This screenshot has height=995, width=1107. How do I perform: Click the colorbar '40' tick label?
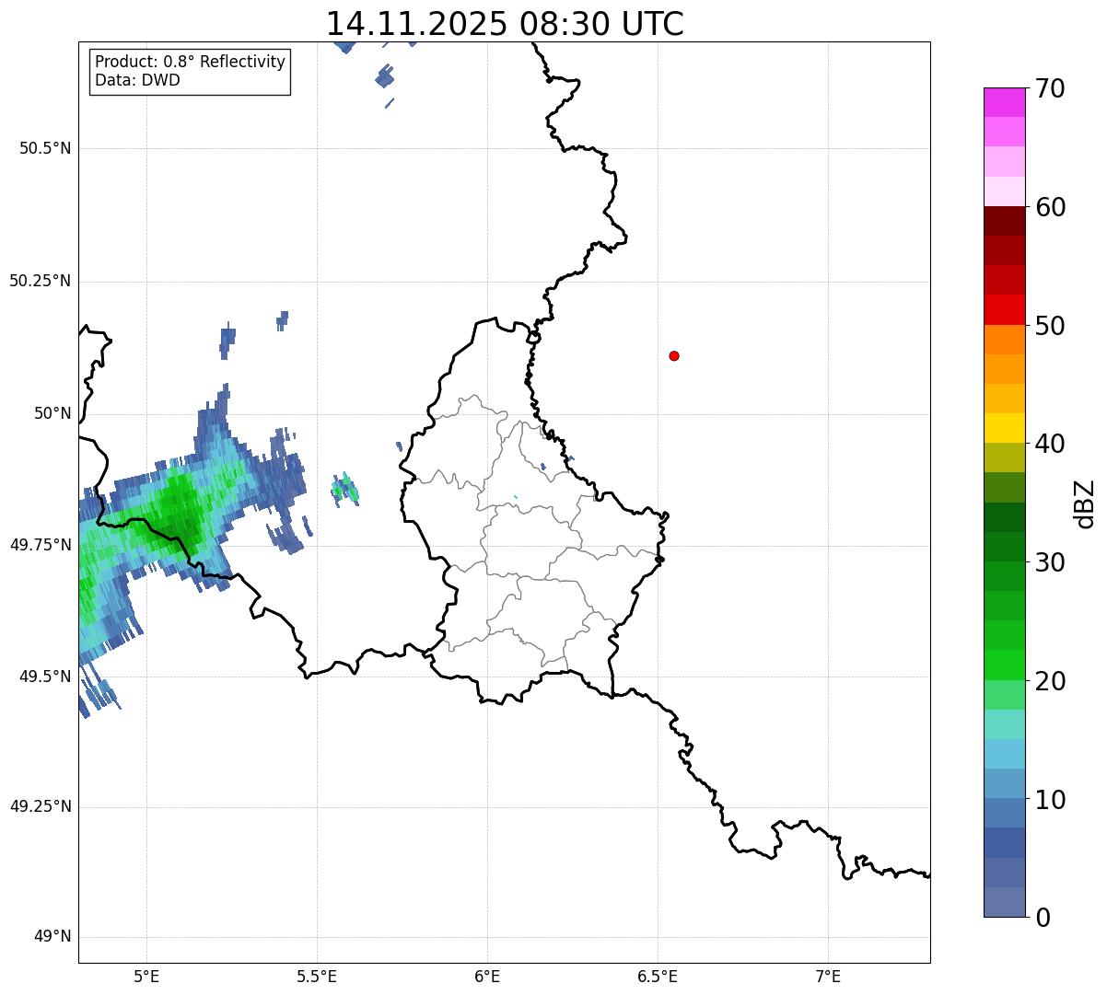tap(1050, 444)
